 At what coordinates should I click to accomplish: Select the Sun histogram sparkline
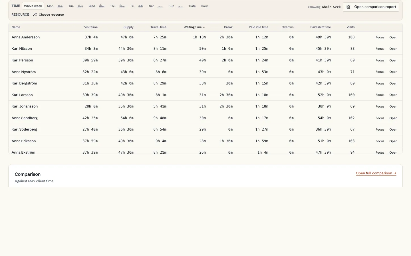(x=181, y=6)
